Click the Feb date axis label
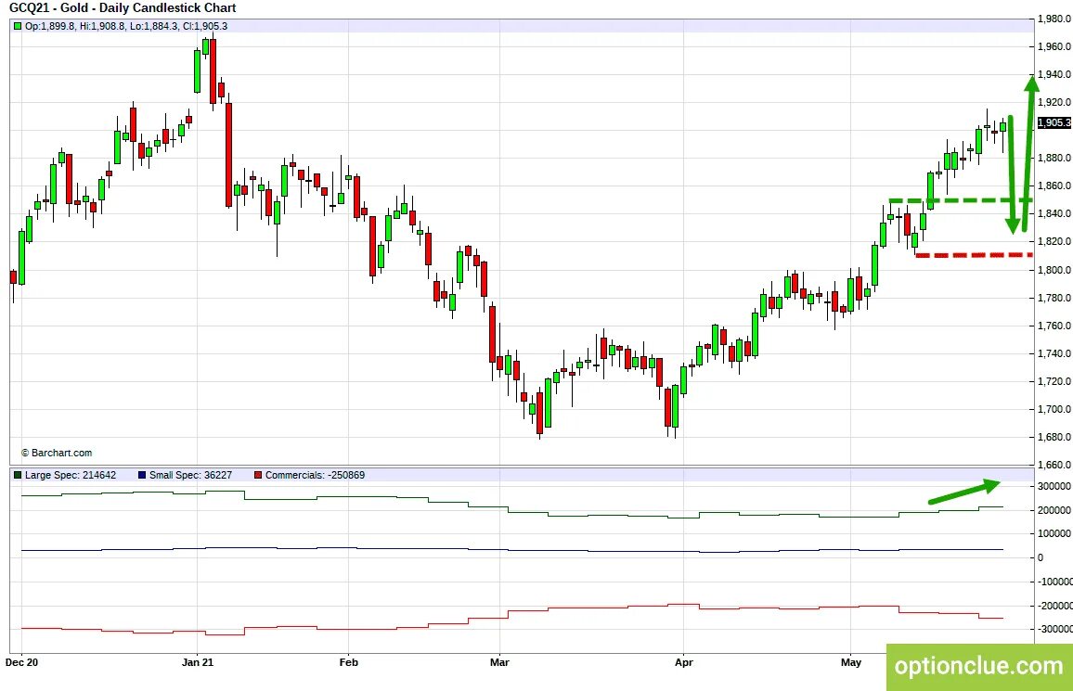 [x=349, y=662]
